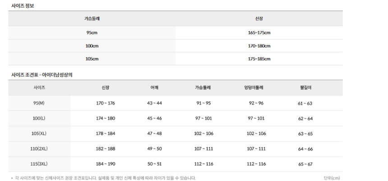
Task: Click the 단위(cm) unit note
Action: (332, 178)
